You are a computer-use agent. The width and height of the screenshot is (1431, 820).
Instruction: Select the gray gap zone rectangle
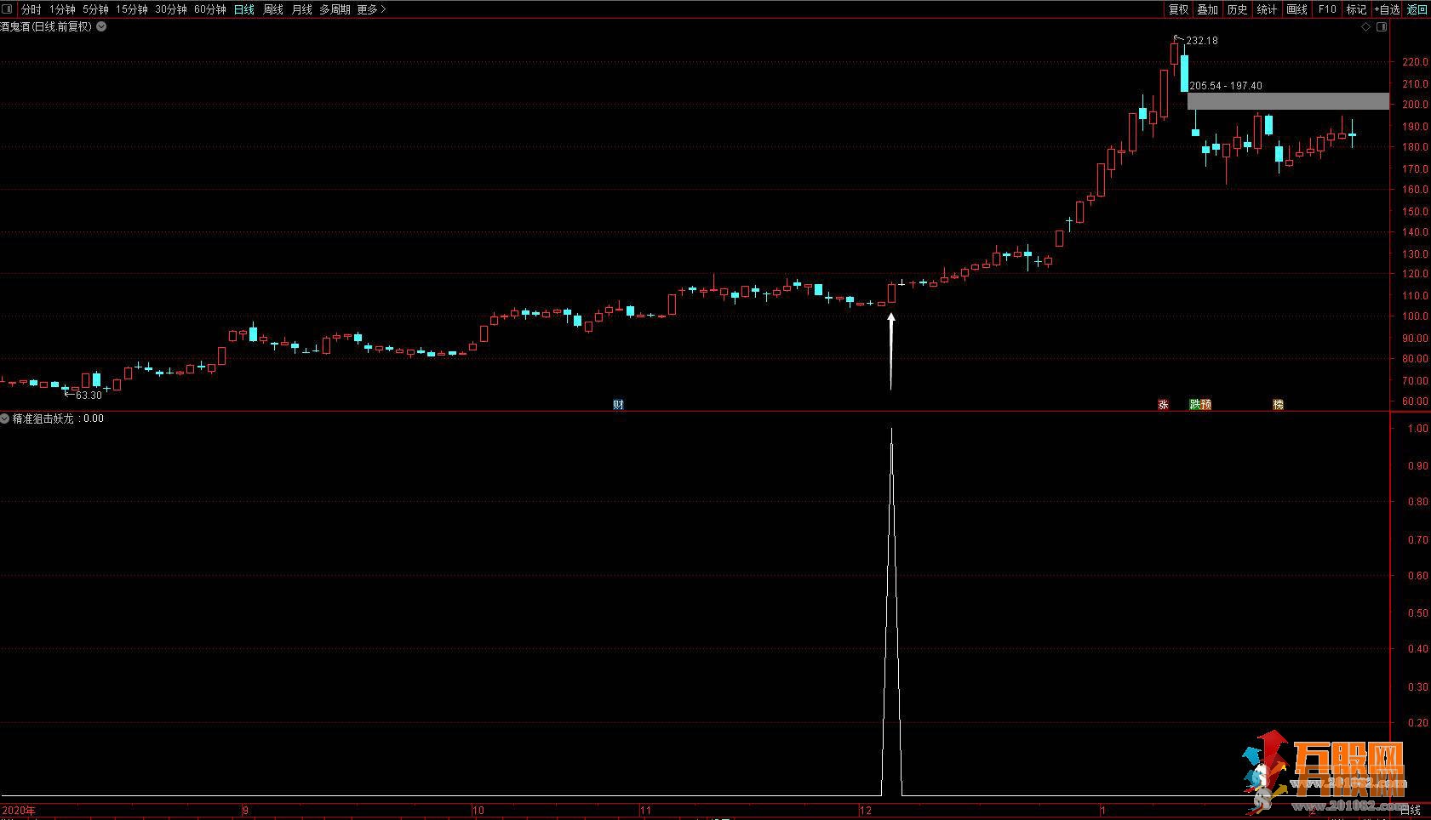point(1288,101)
